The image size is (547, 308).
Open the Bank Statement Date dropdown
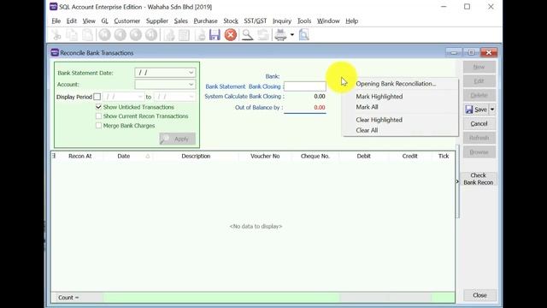click(x=191, y=73)
